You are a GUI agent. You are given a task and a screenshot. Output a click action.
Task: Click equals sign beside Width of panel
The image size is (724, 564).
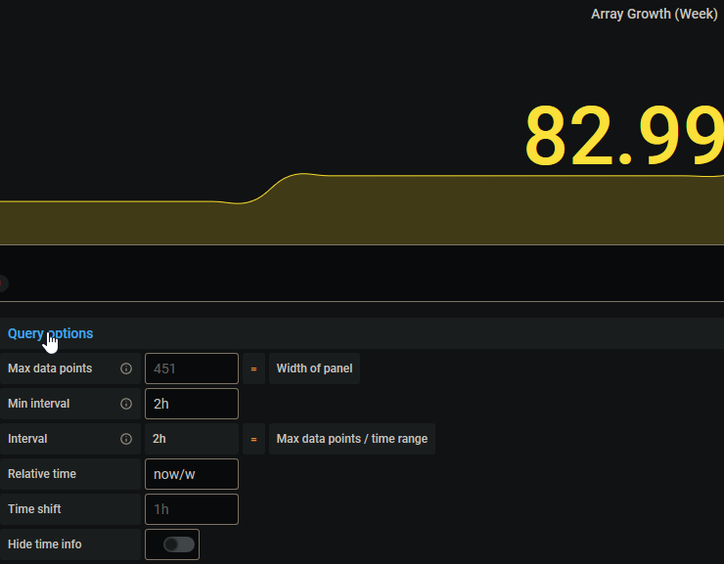tap(253, 369)
